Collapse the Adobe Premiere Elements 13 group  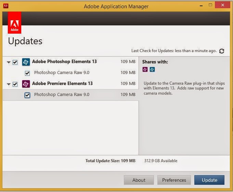coord(9,84)
